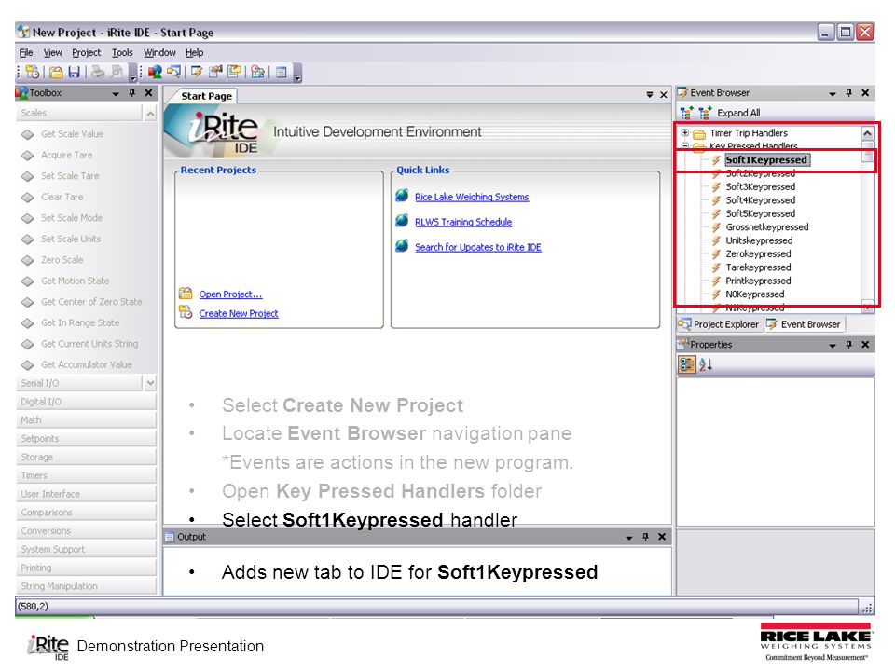Open the Output panel position dropdown arrow
895x671 pixels.
pyautogui.click(x=629, y=538)
